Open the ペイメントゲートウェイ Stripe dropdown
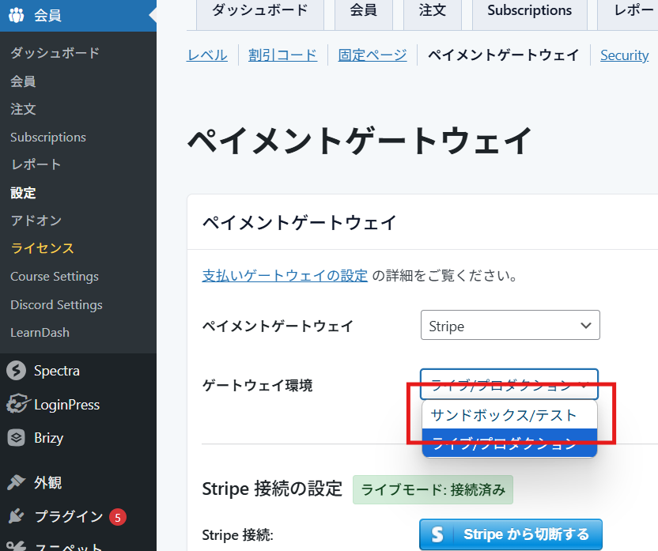The height and width of the screenshot is (551, 658). pos(510,326)
